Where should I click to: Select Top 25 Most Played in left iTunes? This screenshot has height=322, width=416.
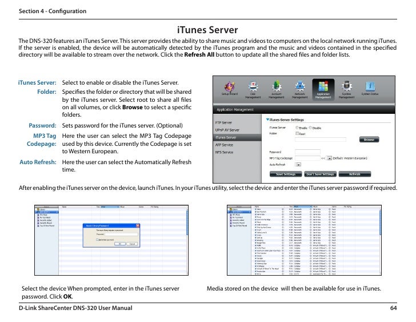(x=47, y=225)
